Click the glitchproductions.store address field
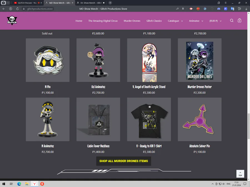 coord(40,9)
